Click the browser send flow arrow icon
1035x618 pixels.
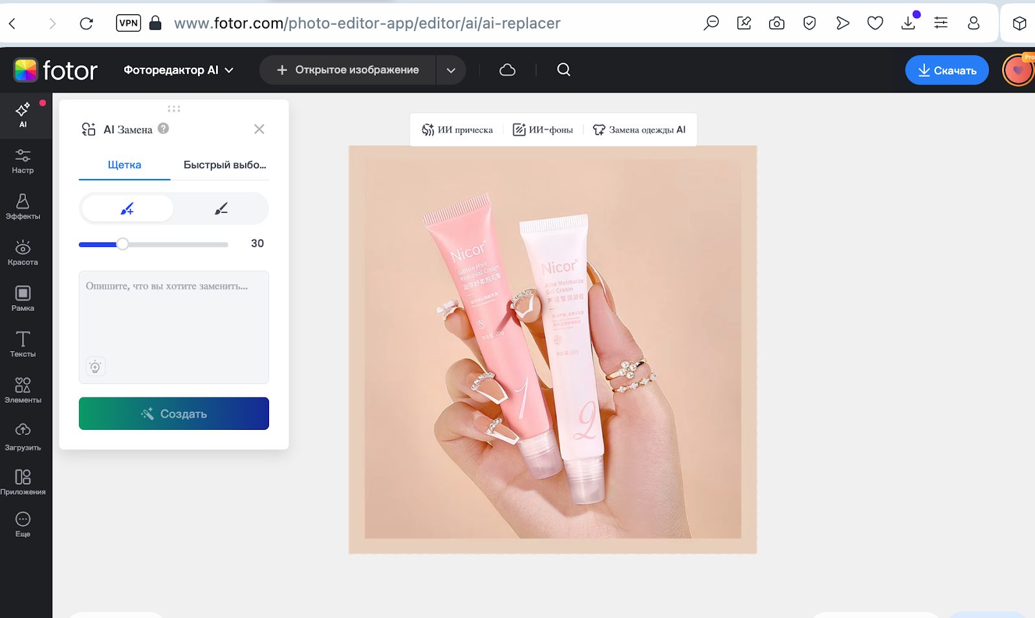pos(842,23)
